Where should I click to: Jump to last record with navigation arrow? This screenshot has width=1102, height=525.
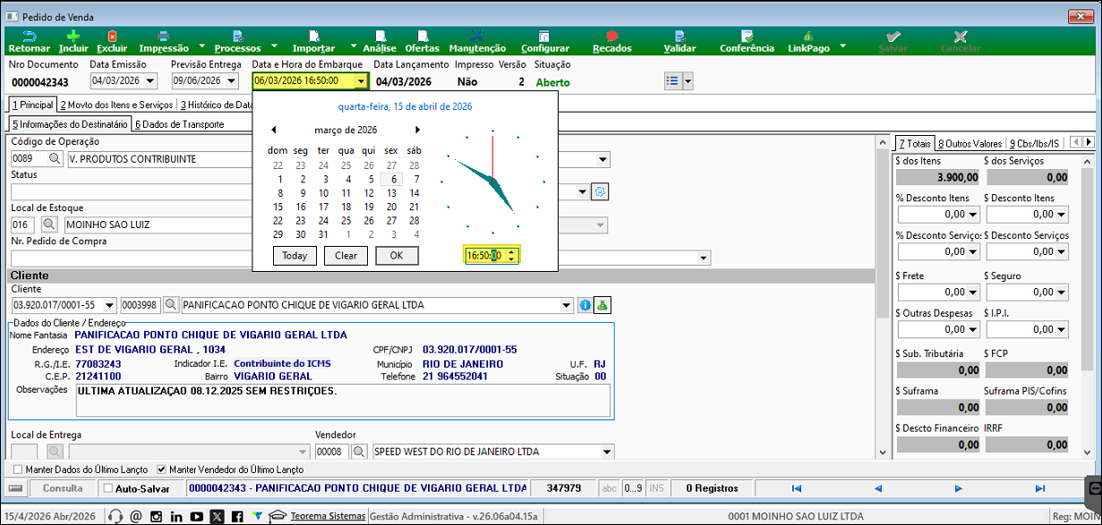[x=1039, y=488]
